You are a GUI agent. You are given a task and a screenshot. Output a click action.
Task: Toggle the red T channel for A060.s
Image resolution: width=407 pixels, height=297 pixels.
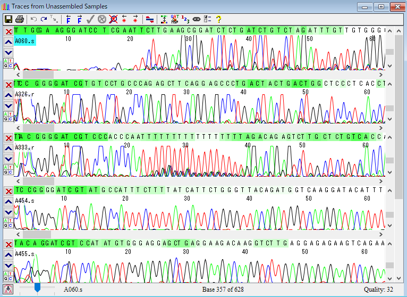[11, 61]
